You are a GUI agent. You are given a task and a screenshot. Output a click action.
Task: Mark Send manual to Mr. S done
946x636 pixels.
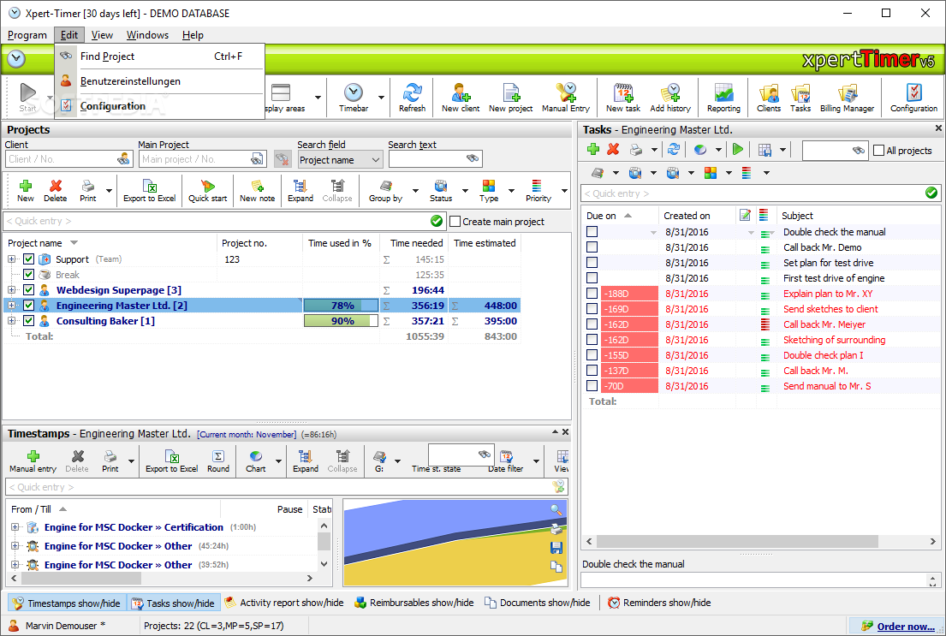click(x=592, y=386)
